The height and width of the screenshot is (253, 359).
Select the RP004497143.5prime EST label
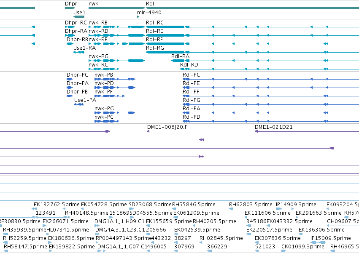(124, 238)
